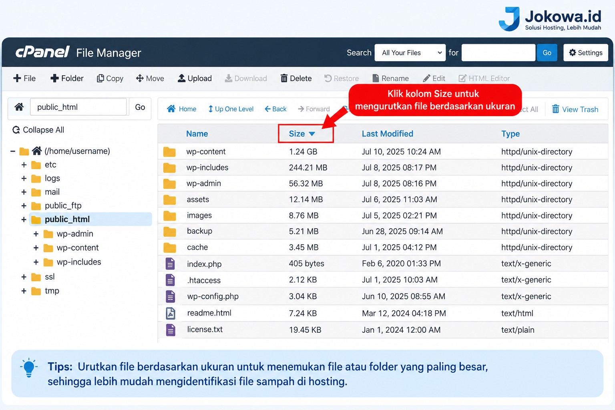Click the assets folder icon
The image size is (615, 410).
coord(169,200)
